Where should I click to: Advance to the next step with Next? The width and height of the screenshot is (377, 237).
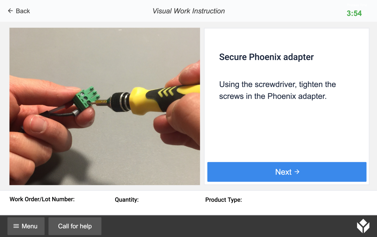287,172
